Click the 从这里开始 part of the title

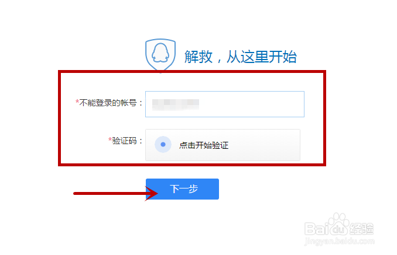pyautogui.click(x=262, y=57)
